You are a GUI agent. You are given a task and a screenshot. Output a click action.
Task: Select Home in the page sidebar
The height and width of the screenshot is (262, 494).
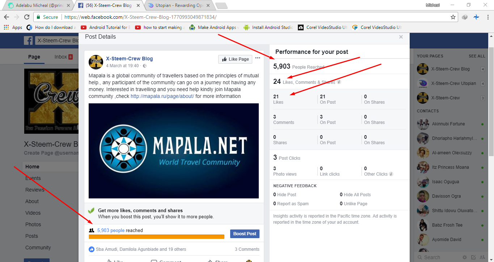tap(51, 167)
